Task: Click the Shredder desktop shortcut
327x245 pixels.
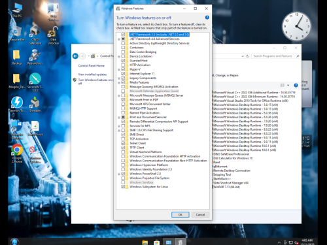Action: [x=35, y=105]
